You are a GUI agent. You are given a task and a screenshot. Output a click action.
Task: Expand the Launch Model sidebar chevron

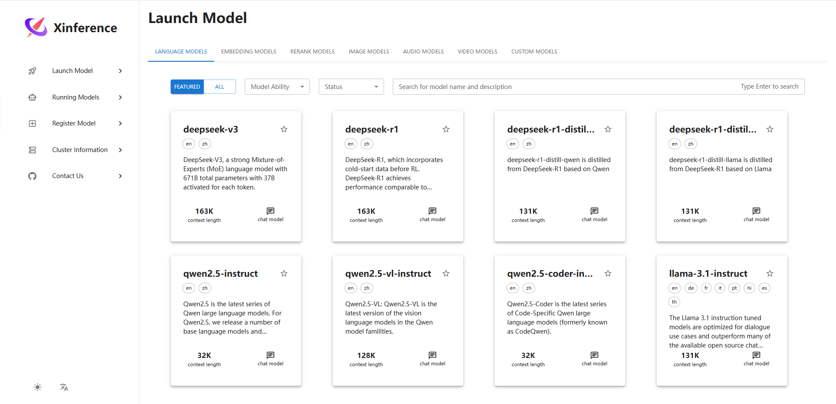(x=121, y=71)
